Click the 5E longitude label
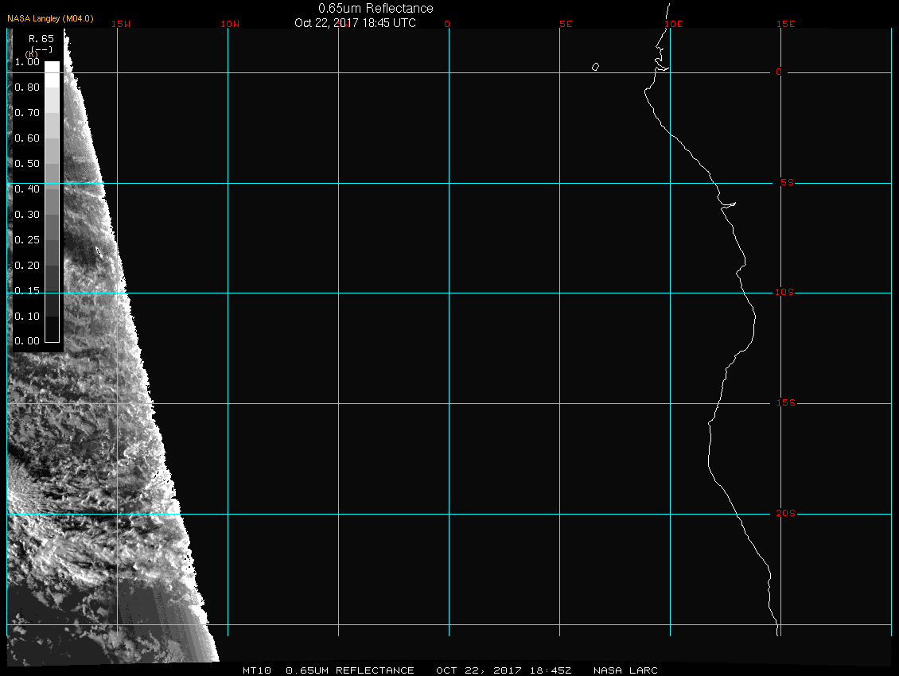 point(566,24)
